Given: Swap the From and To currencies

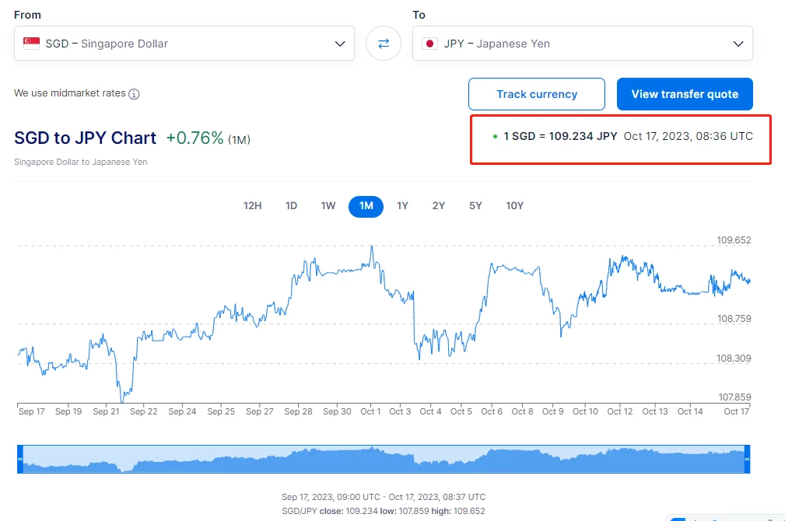Looking at the screenshot, I should tap(384, 44).
